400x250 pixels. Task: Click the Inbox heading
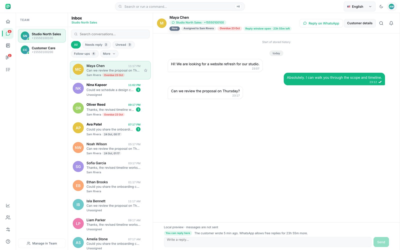coord(77,18)
